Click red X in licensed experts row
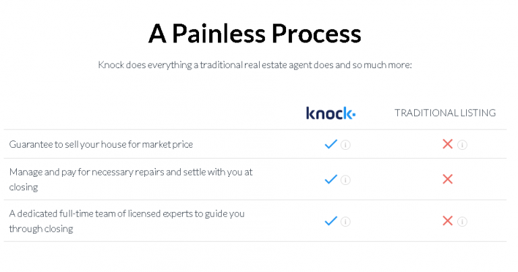 (448, 221)
